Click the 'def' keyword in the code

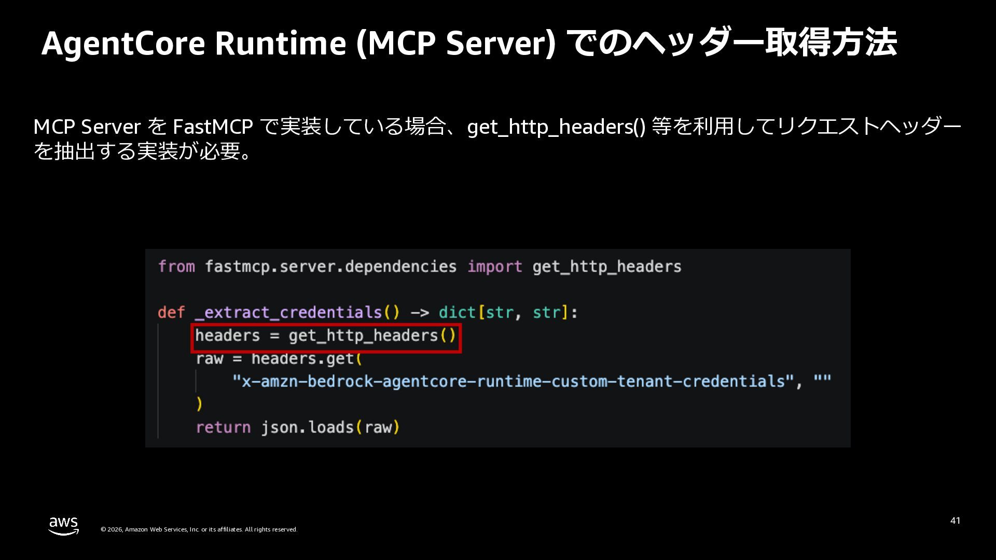pyautogui.click(x=171, y=313)
